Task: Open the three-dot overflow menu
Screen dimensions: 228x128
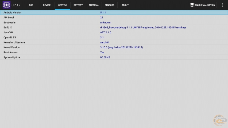Action: coord(222,5)
